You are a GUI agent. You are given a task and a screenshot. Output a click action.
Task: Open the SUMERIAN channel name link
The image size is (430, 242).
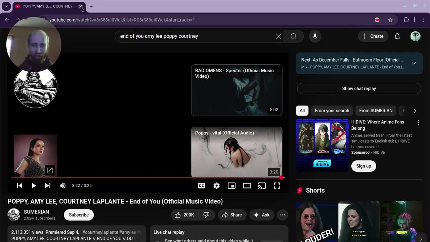coord(36,212)
